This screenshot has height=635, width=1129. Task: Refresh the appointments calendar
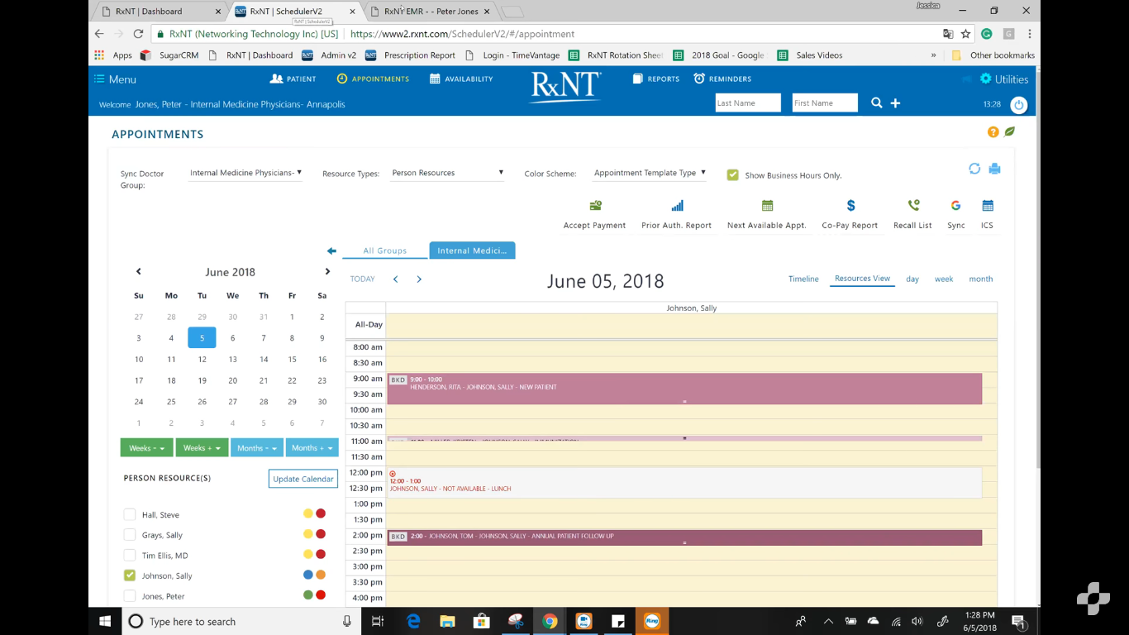tap(974, 169)
